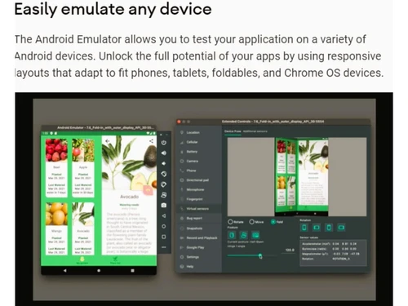
Task: Open Settings in Extended Controls sidebar
Action: (199, 257)
